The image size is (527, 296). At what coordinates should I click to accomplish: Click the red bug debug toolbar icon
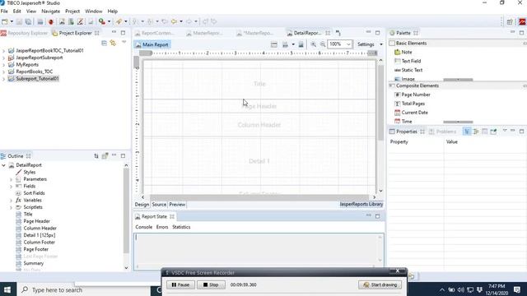(51, 22)
